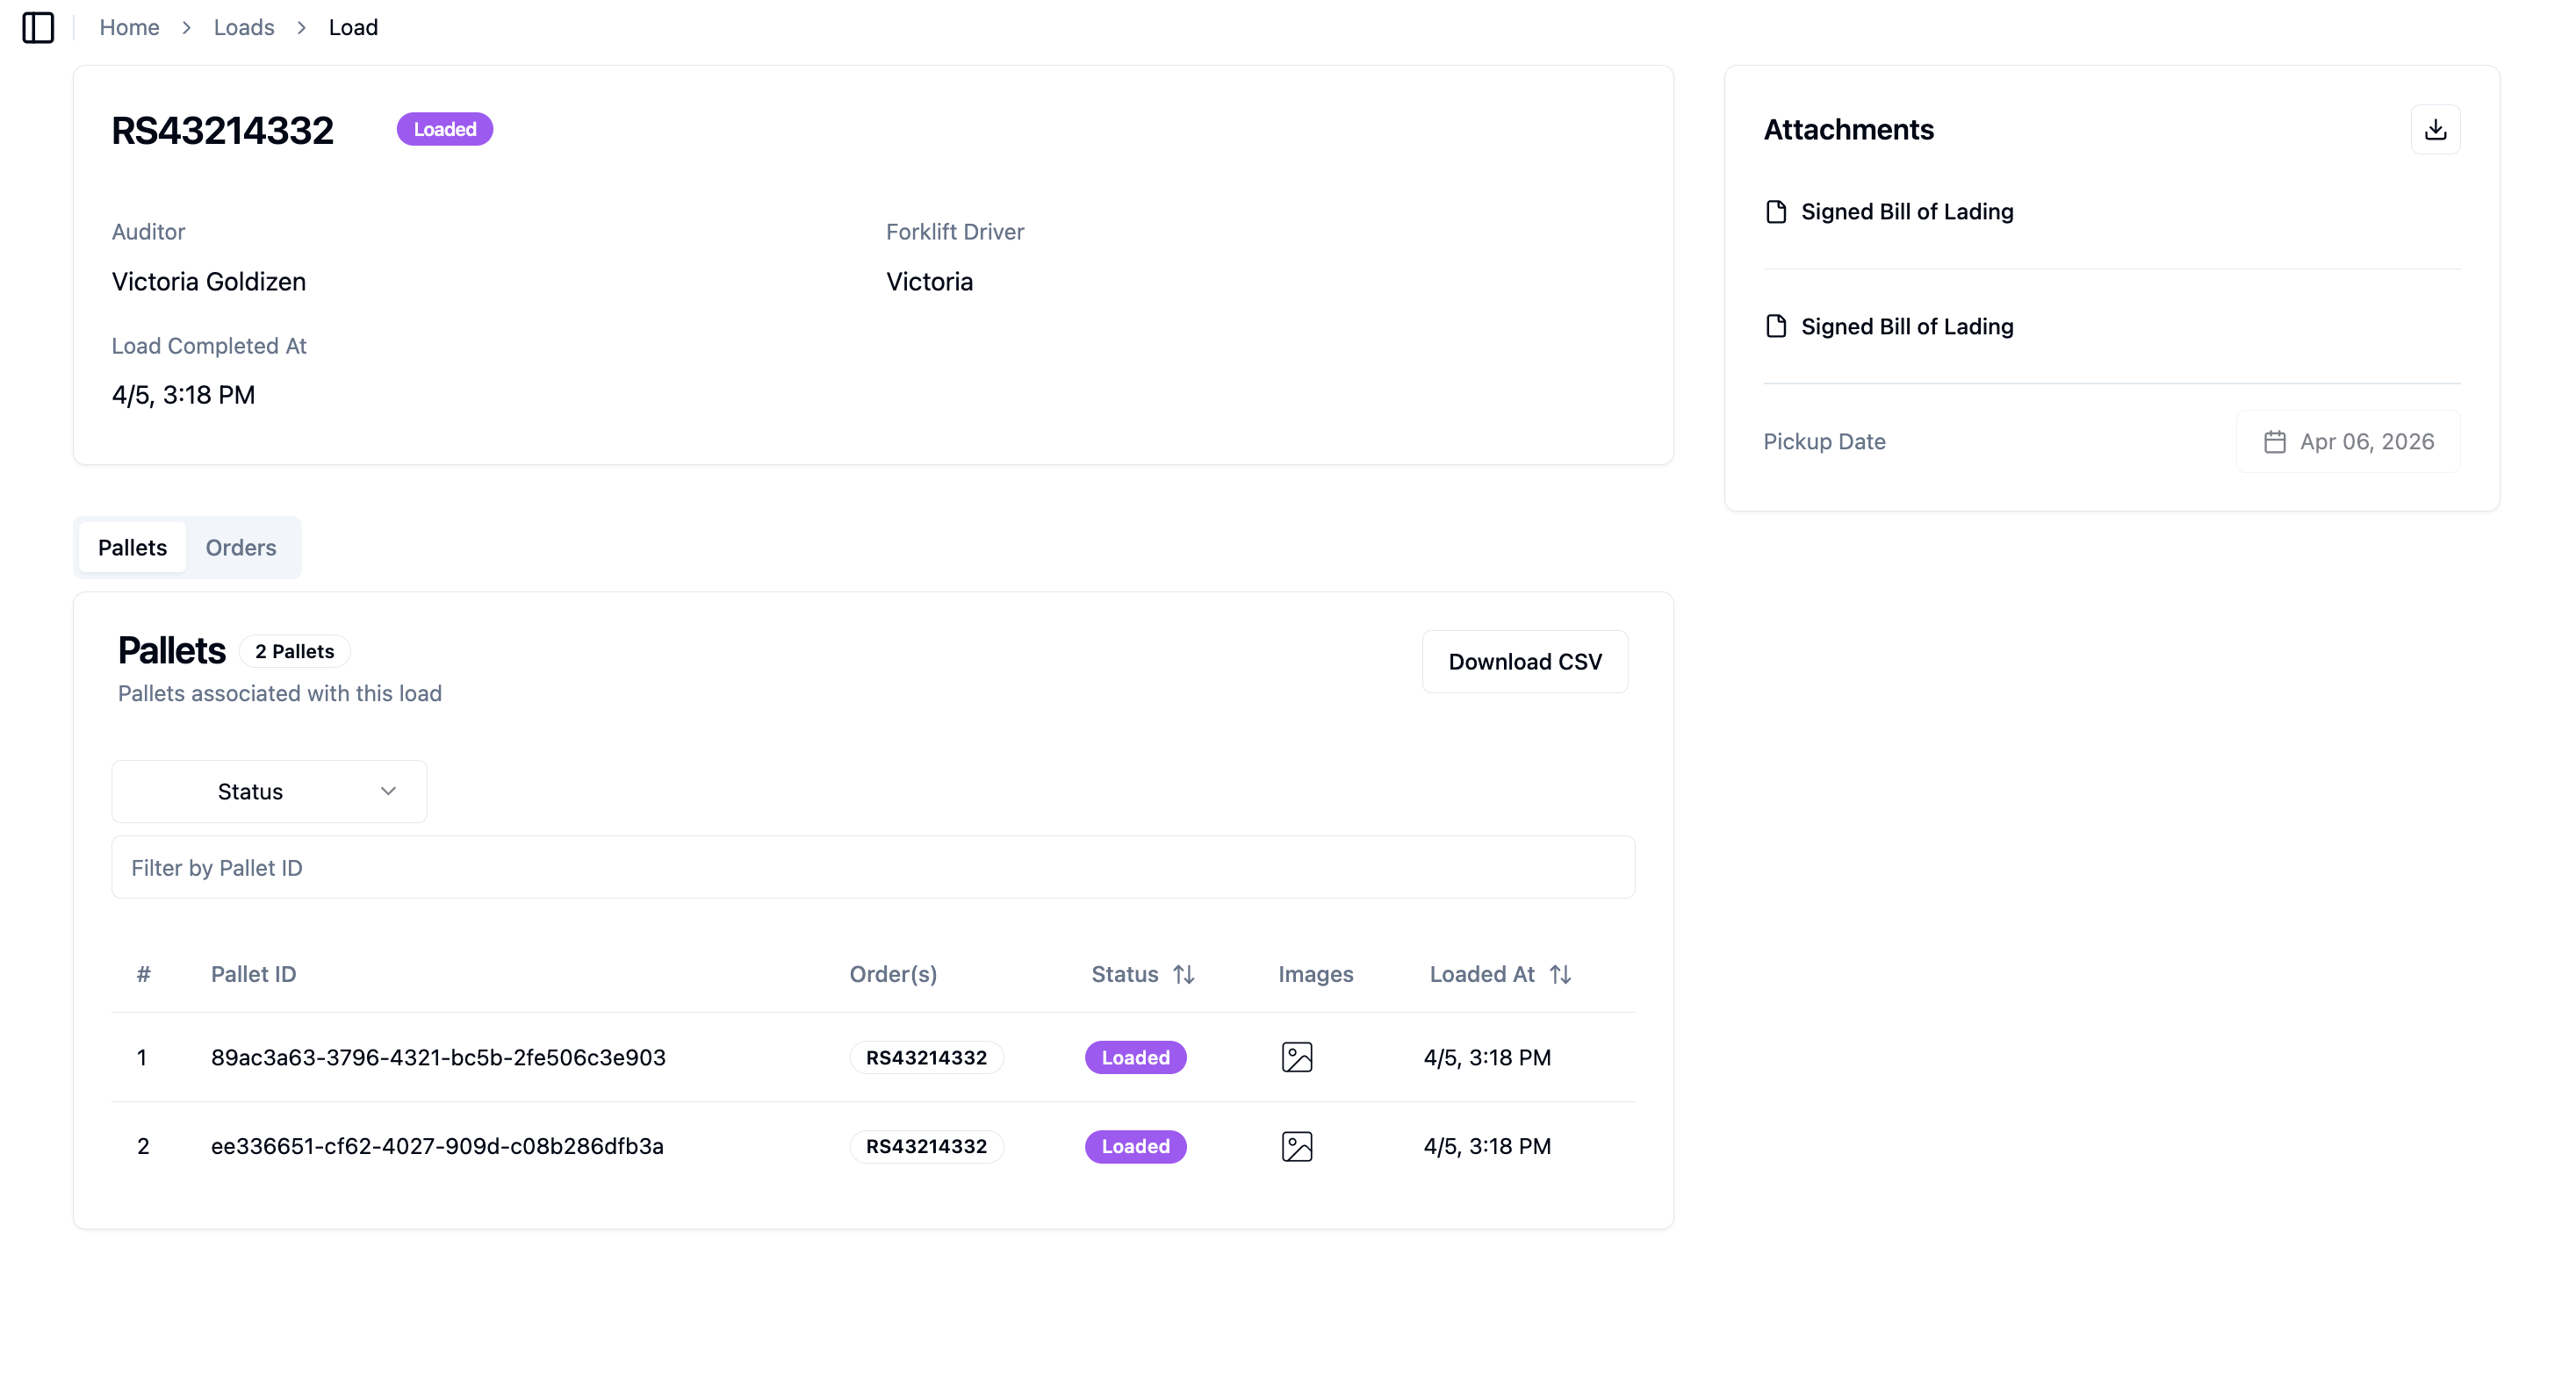The width and height of the screenshot is (2576, 1376).
Task: Select pallet ID 89ac3a63-3796-4321-bc5b-2fe506c3e903
Action: click(x=438, y=1057)
